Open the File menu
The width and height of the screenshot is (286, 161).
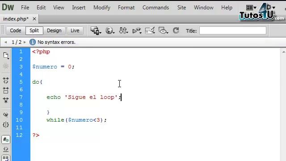[x=25, y=8]
